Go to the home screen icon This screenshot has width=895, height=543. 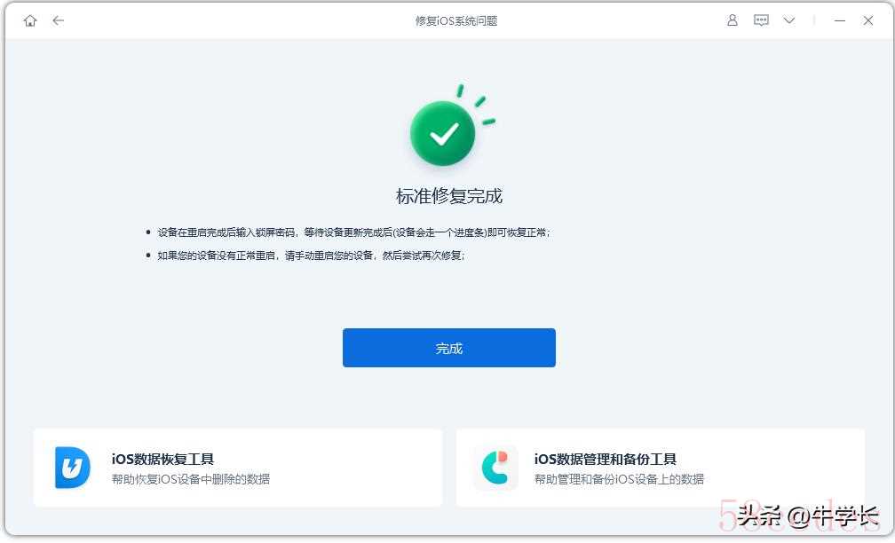(x=30, y=21)
